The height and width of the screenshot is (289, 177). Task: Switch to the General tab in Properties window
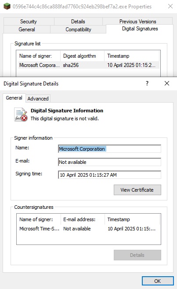[x=27, y=30]
